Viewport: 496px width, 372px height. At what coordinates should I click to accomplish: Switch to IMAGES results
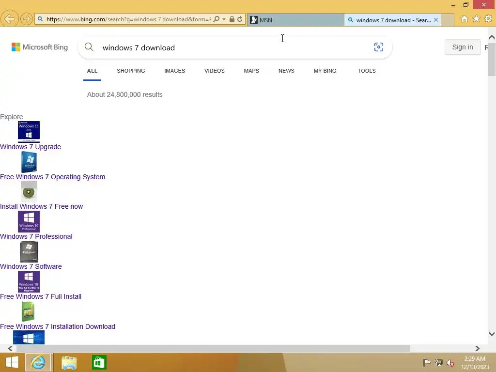174,71
